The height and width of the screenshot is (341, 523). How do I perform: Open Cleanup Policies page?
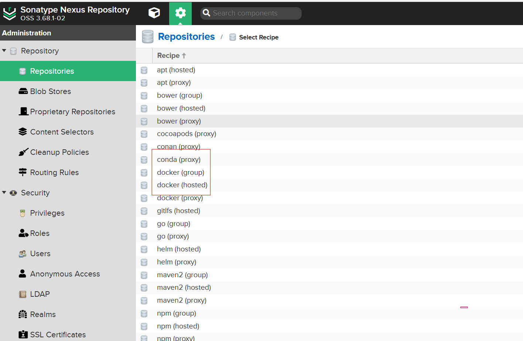coord(68,152)
